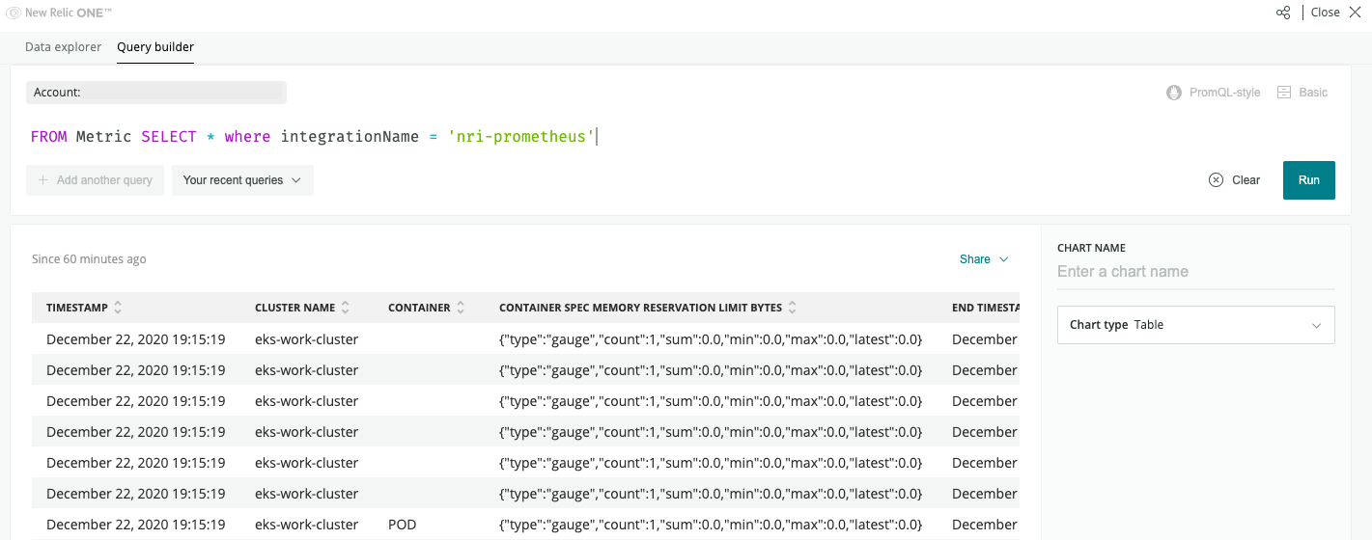Click 'Since 60 minutes ago' text

(89, 259)
